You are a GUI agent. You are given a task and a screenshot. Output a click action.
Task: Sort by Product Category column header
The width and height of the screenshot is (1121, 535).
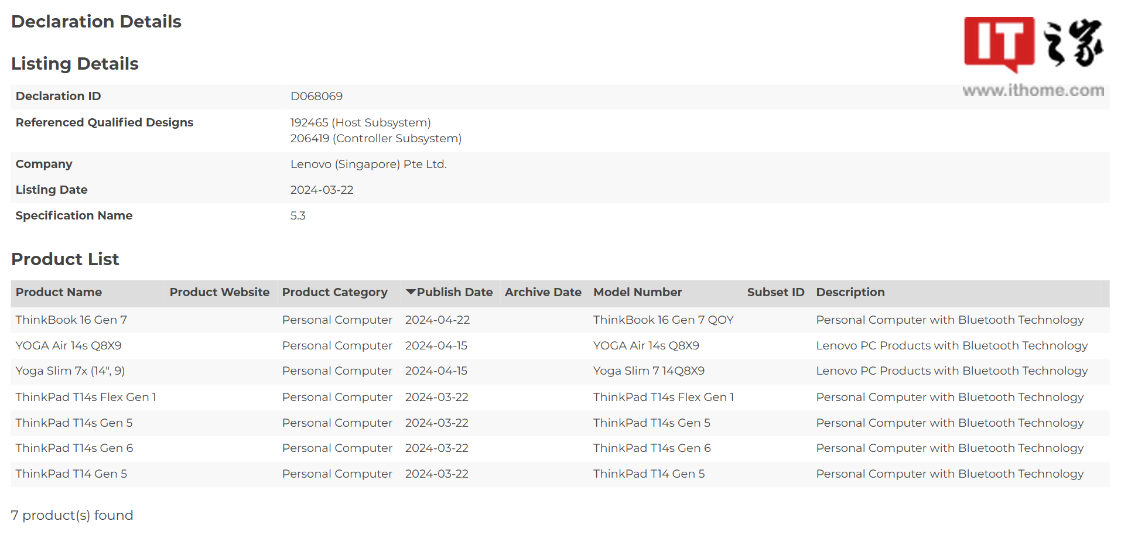click(x=334, y=292)
